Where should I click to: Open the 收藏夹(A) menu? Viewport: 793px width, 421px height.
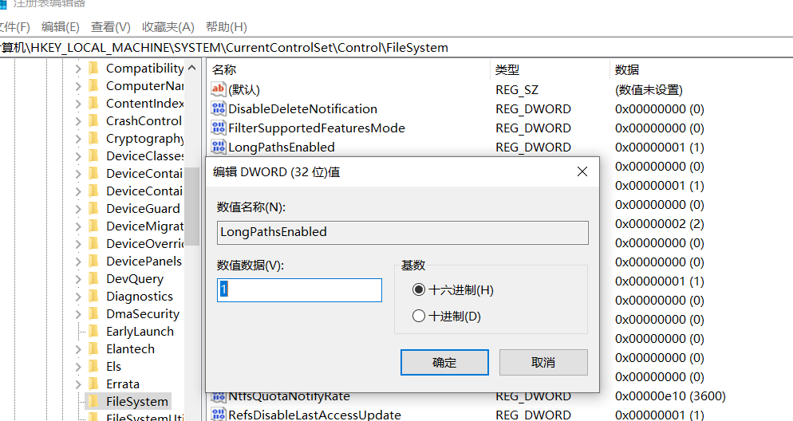[x=168, y=27]
